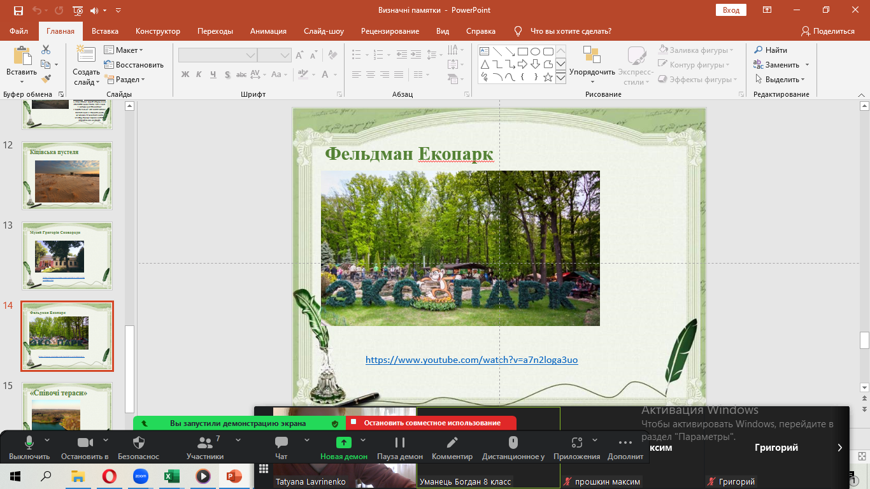This screenshot has height=489, width=870.
Task: Expand microphone options arrow in Zoom toolbar
Action: tap(46, 440)
